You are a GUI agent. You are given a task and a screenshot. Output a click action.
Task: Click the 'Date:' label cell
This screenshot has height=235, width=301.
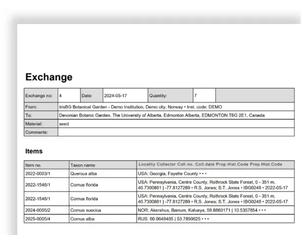(x=91, y=95)
